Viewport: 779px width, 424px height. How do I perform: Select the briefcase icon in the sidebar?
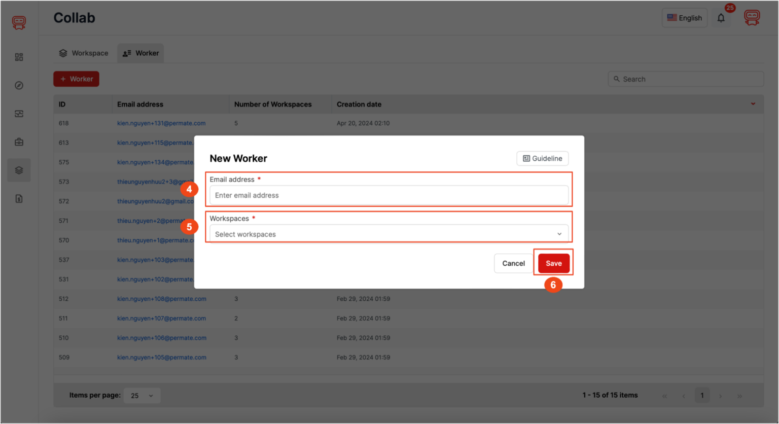coord(19,142)
